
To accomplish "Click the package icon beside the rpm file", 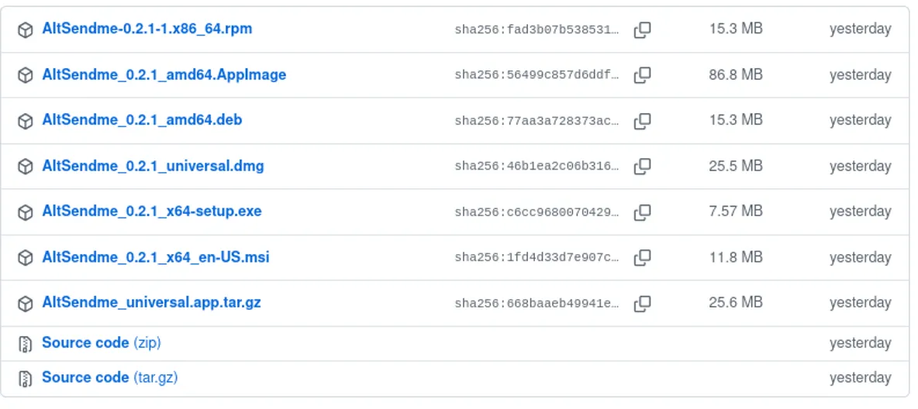I will point(26,30).
